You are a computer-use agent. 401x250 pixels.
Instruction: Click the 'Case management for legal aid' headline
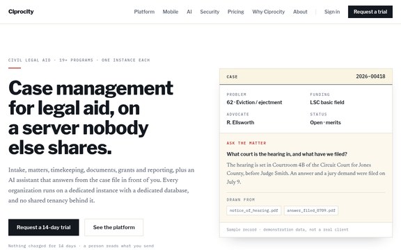[91, 117]
